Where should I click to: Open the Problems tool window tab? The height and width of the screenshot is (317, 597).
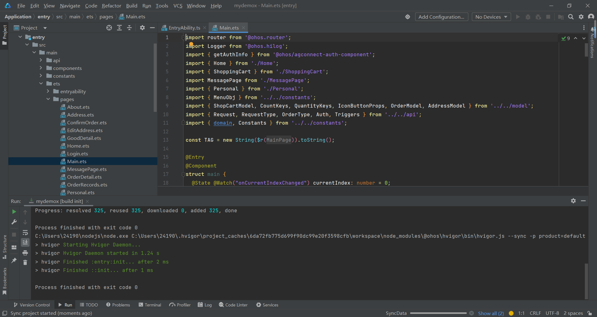[118, 305]
